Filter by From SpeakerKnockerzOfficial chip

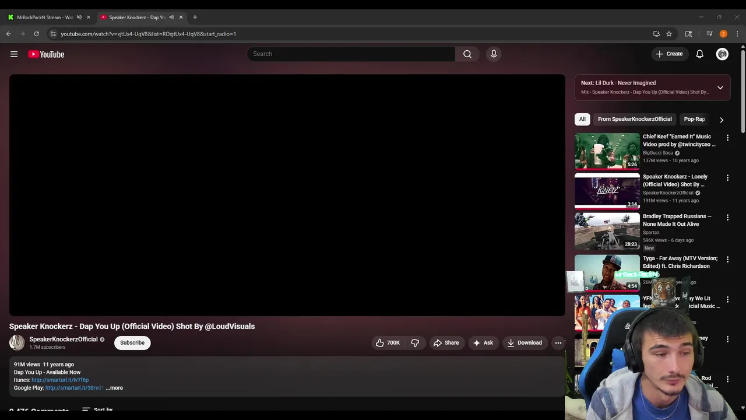[635, 119]
